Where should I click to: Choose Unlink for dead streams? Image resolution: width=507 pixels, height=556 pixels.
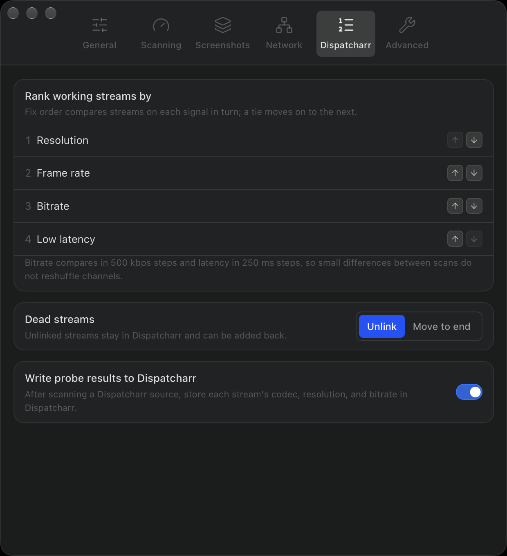[382, 326]
